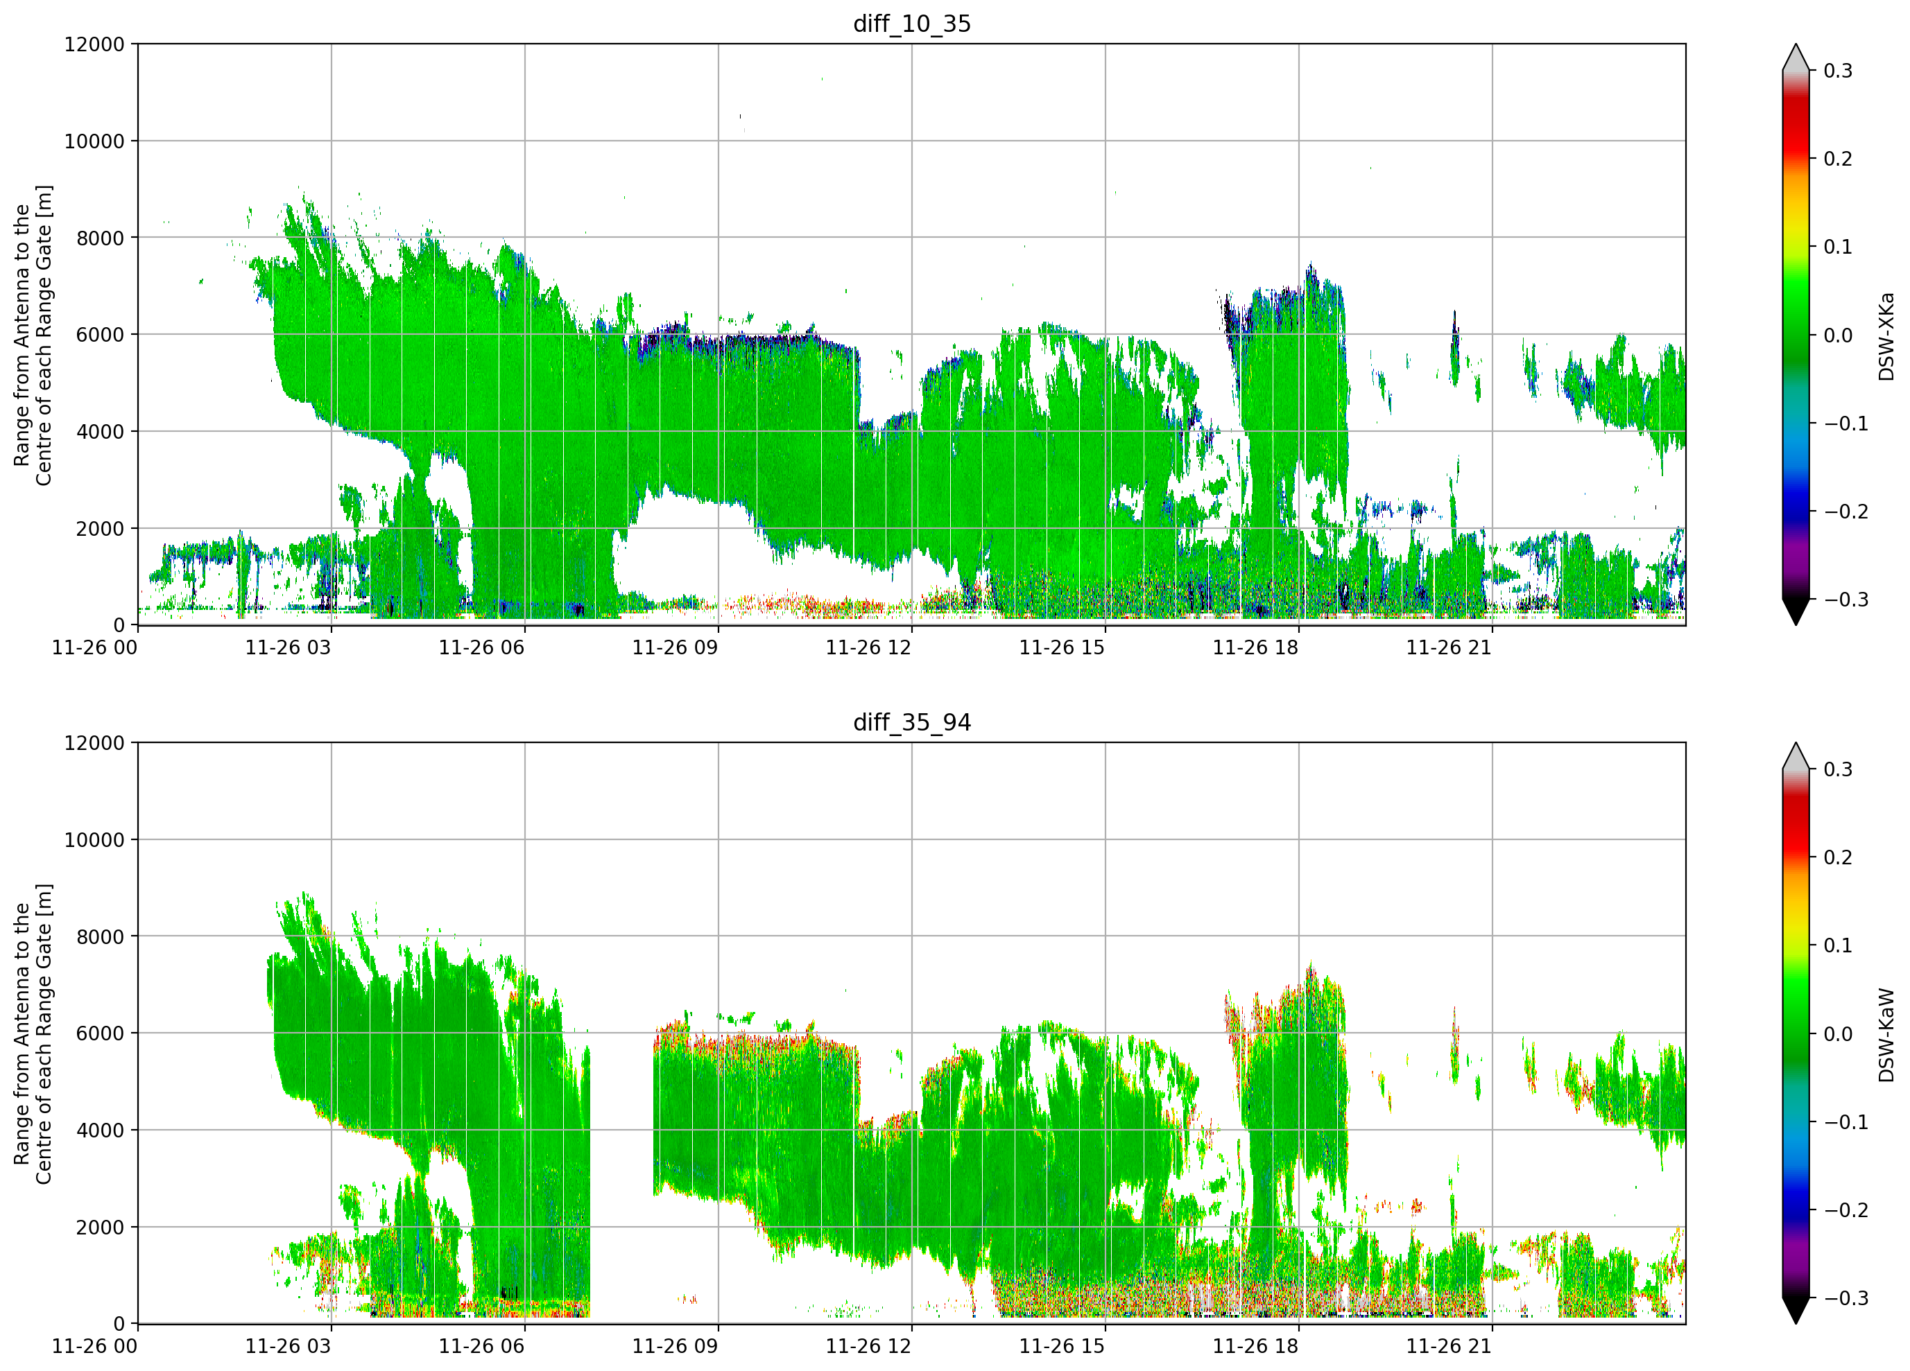Click the DSW-KaW colorbar gradient

pyautogui.click(x=1796, y=1033)
